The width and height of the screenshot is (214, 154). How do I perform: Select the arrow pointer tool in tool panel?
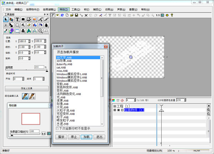point(6,19)
